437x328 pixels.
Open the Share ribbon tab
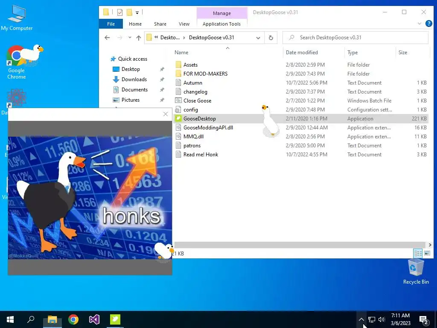(160, 24)
